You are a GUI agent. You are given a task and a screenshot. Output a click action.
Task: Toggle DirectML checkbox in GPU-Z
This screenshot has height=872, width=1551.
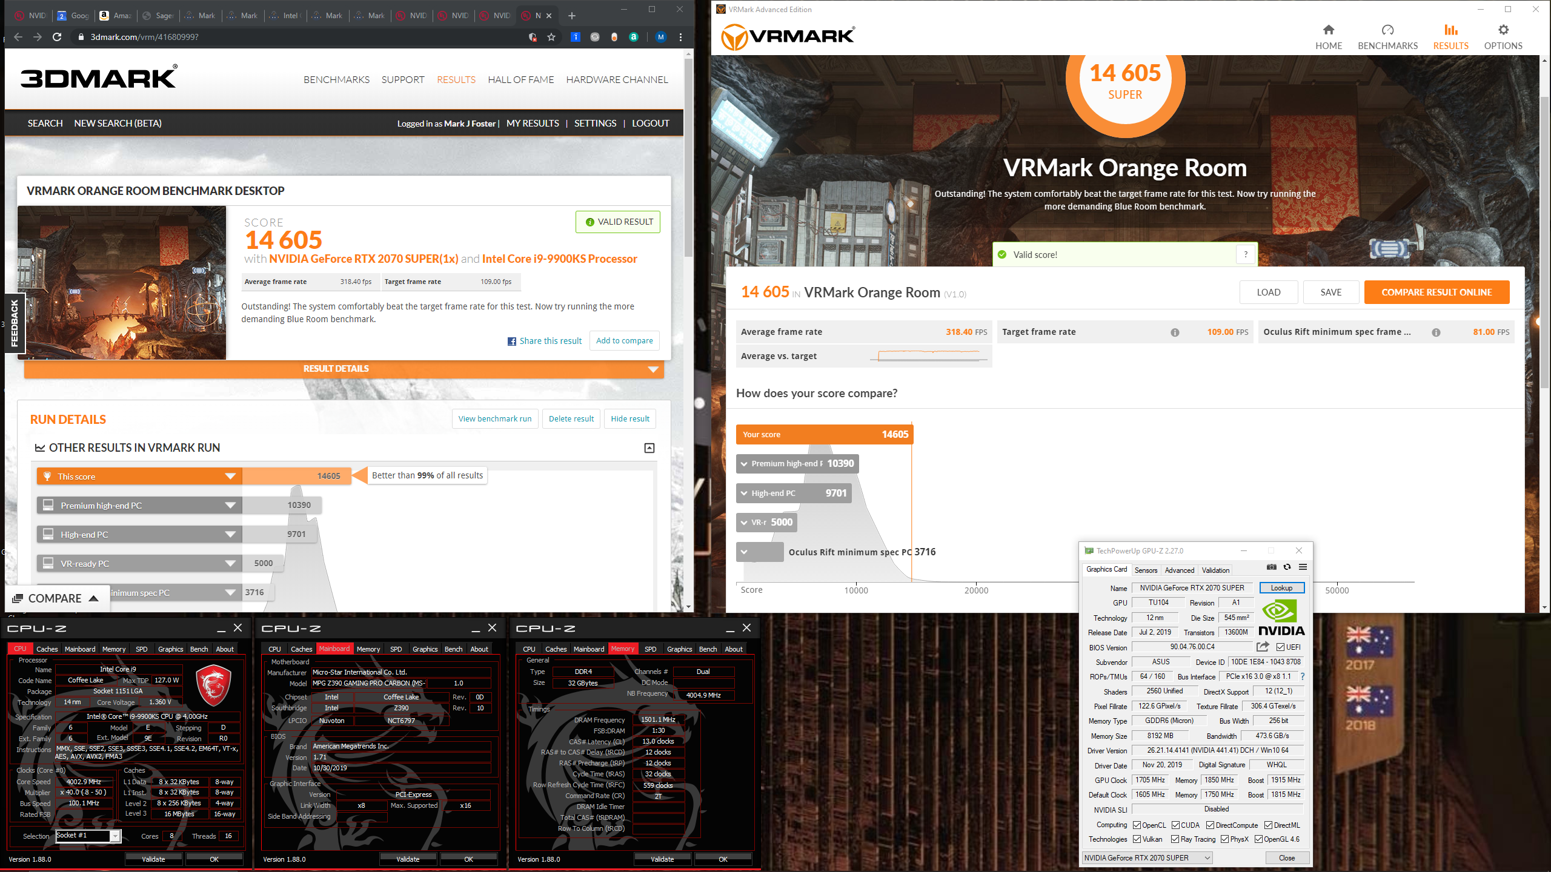[1268, 825]
